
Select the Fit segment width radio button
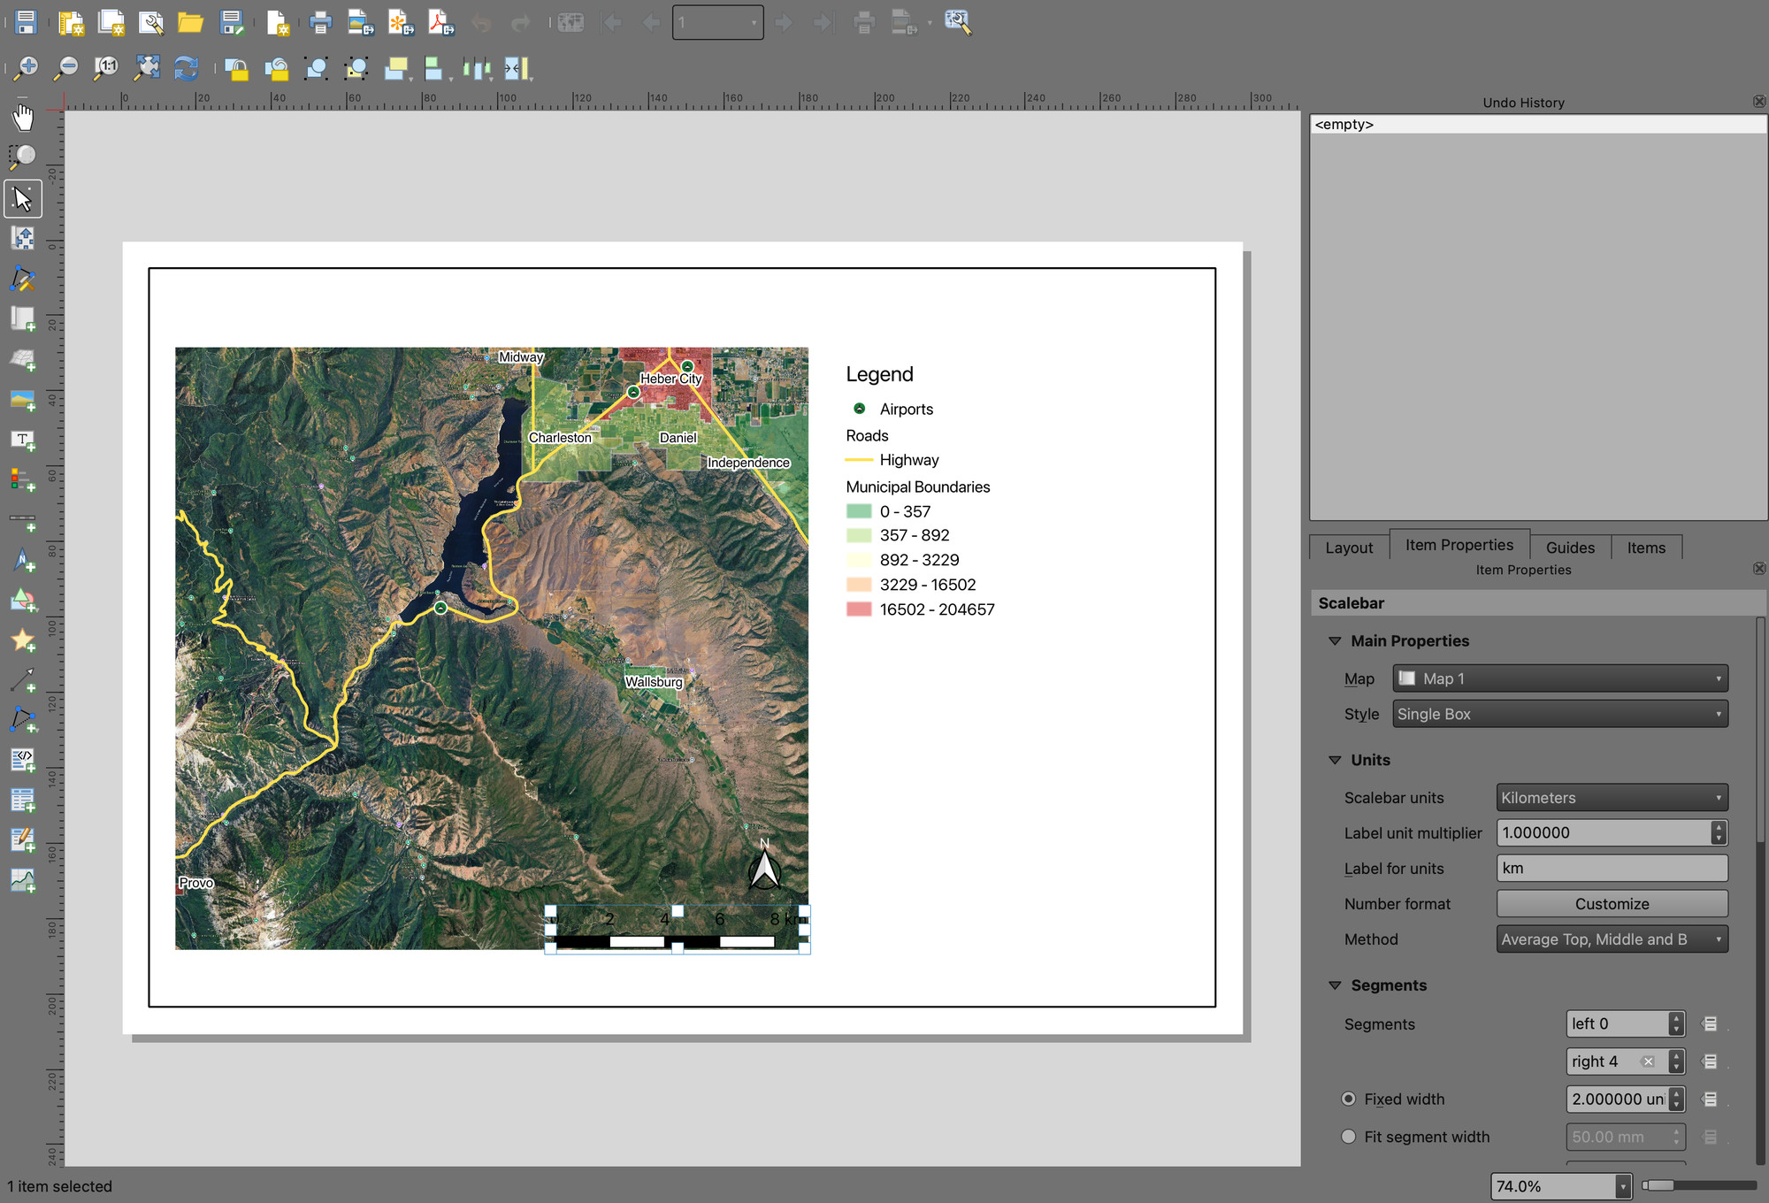click(1348, 1137)
